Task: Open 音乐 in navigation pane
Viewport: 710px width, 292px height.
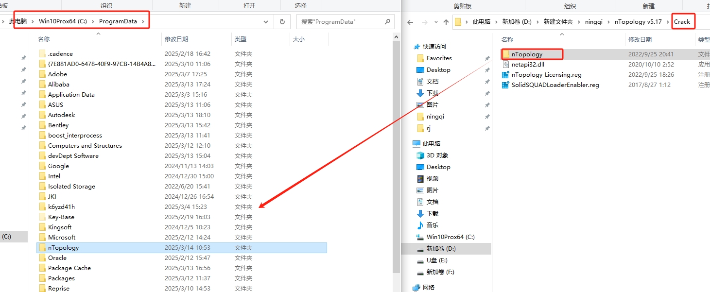Action: pyautogui.click(x=432, y=225)
